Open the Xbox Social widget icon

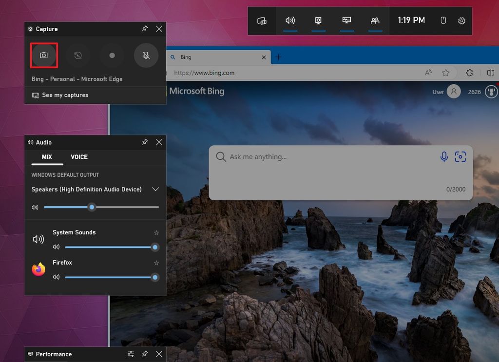375,20
